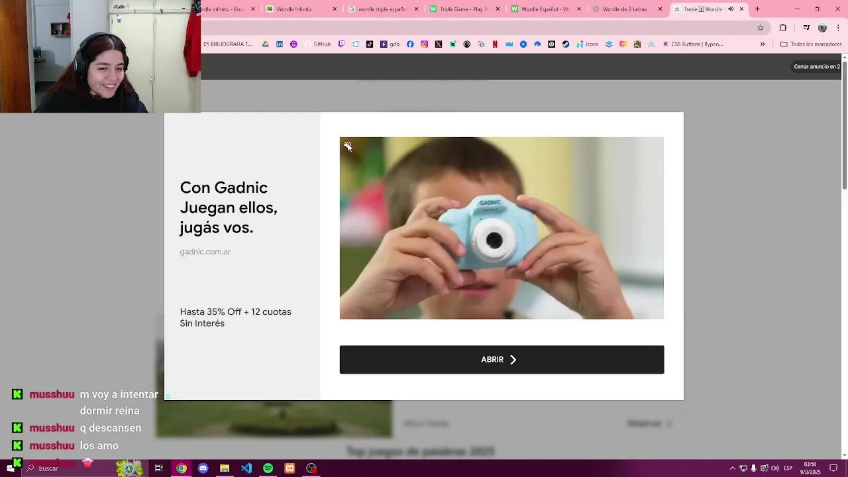Open the taskbar clock and date
The height and width of the screenshot is (477, 848).
810,468
